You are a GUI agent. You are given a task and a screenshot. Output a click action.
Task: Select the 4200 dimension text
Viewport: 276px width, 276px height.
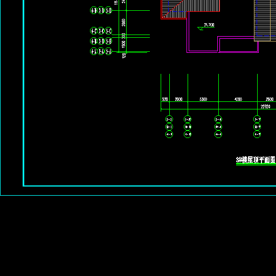pyautogui.click(x=238, y=99)
